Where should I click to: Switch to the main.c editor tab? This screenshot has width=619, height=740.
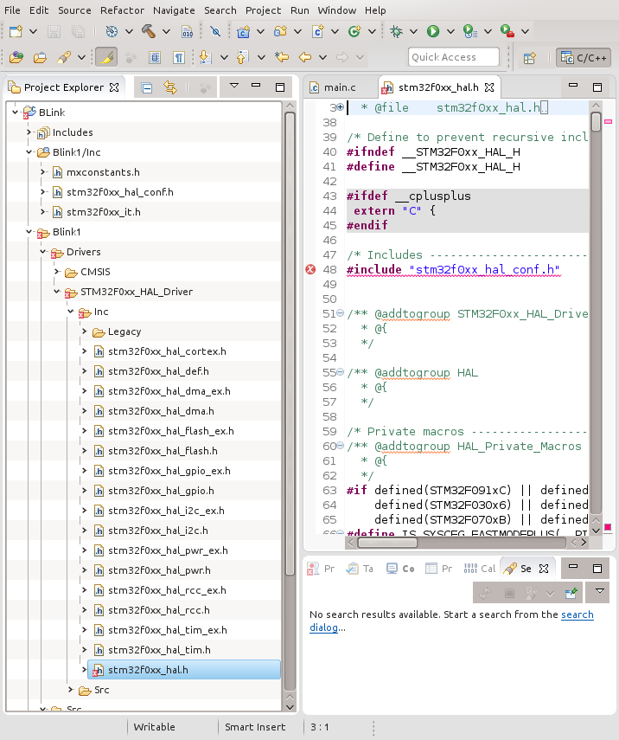(338, 87)
